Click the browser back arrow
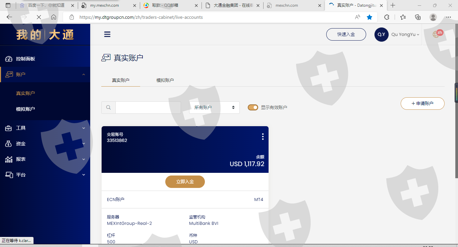The image size is (458, 247). pyautogui.click(x=9, y=17)
